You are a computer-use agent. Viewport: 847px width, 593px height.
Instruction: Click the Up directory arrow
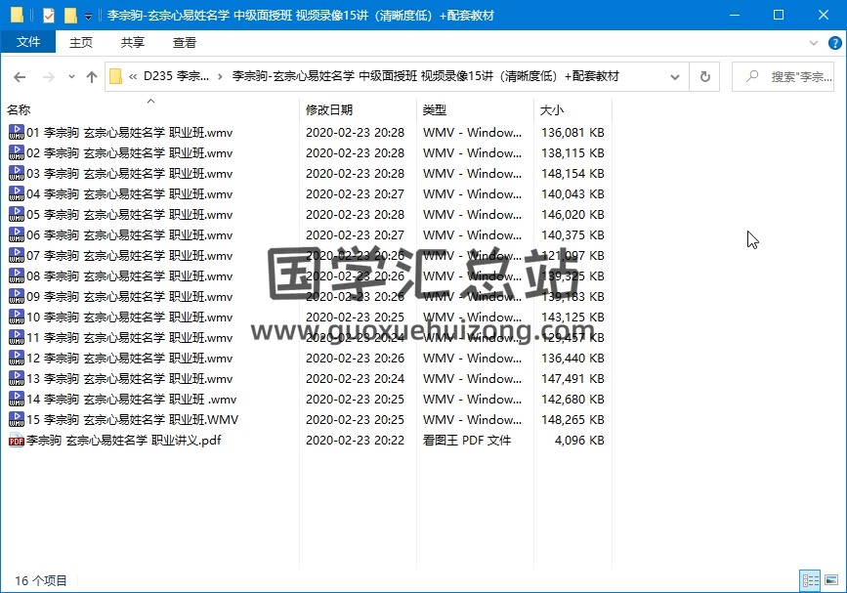[x=92, y=76]
